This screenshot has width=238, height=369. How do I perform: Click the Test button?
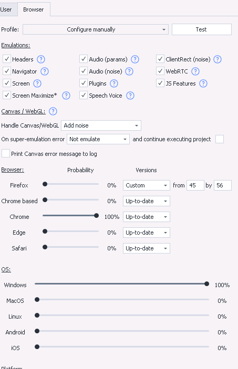201,29
